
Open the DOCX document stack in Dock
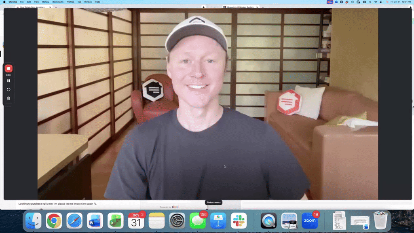point(339,220)
